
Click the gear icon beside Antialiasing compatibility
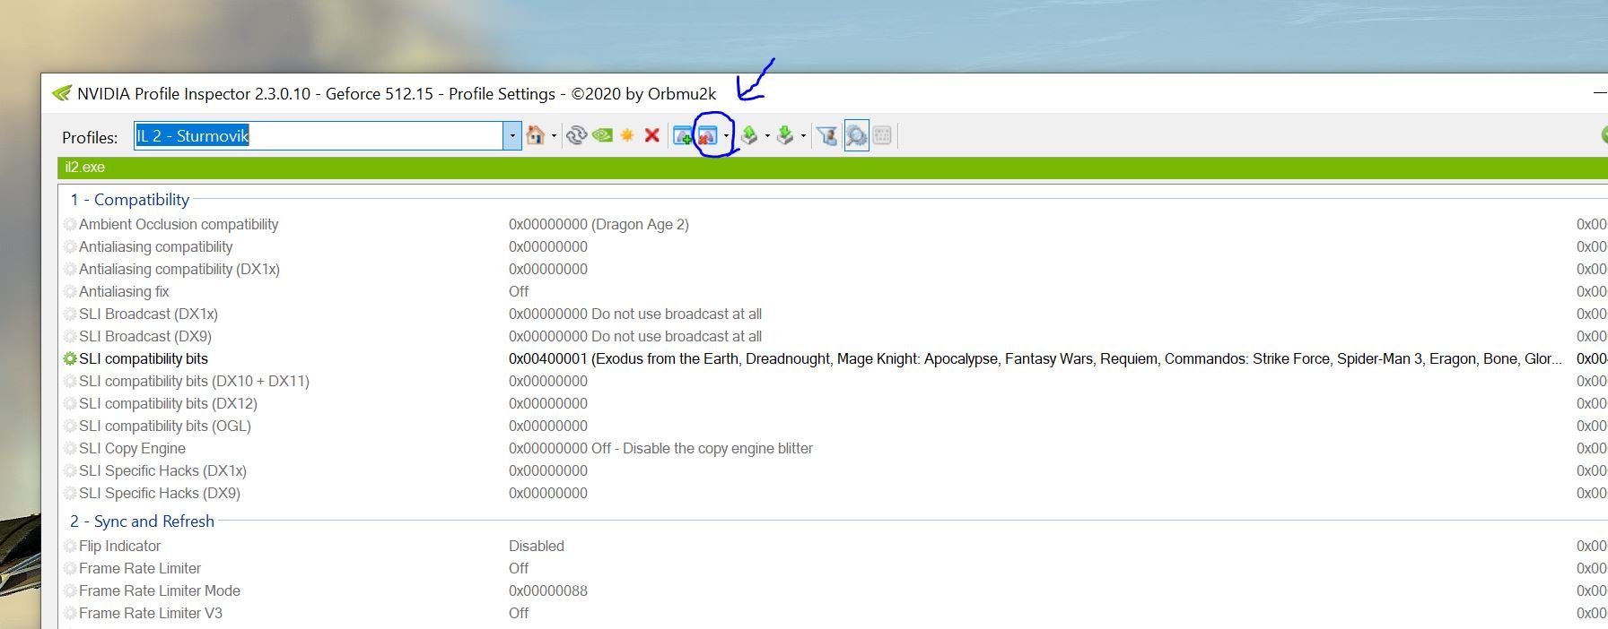point(70,246)
